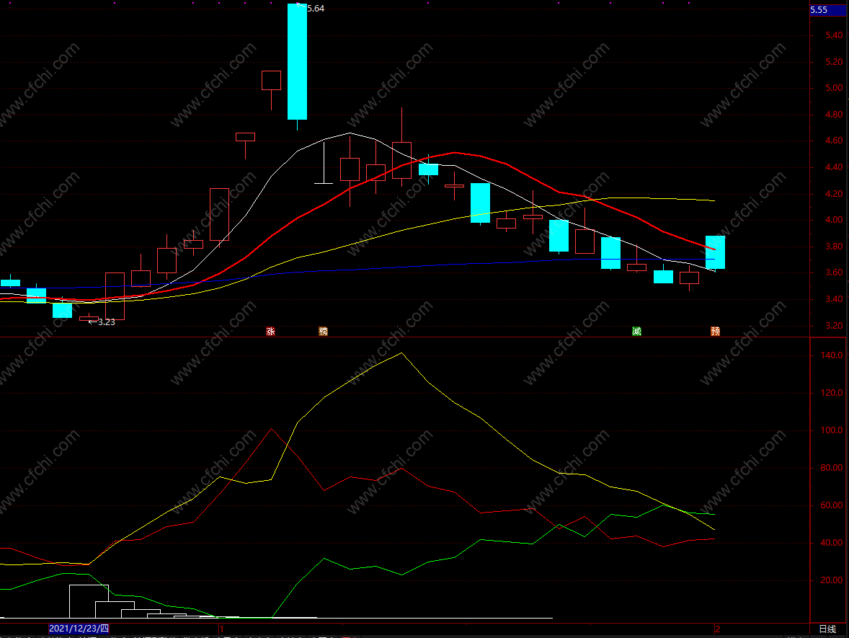Jump to month marker 1 on time axis
The width and height of the screenshot is (849, 638).
pos(221,629)
